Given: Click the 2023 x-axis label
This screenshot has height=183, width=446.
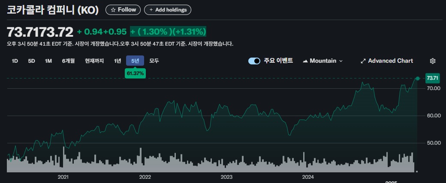Looking at the screenshot, I should 226,177.
